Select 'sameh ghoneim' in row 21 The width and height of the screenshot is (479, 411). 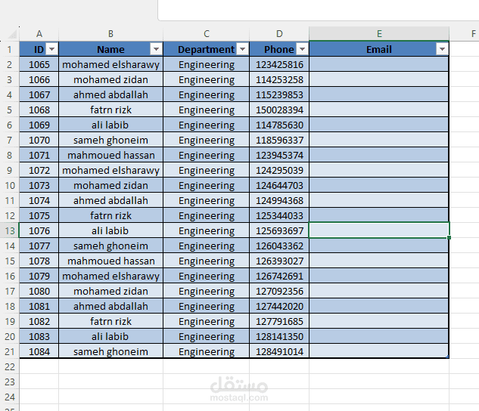(x=111, y=351)
